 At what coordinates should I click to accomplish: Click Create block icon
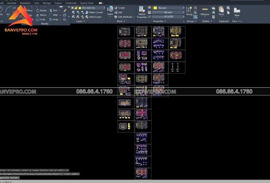[x=116, y=8]
